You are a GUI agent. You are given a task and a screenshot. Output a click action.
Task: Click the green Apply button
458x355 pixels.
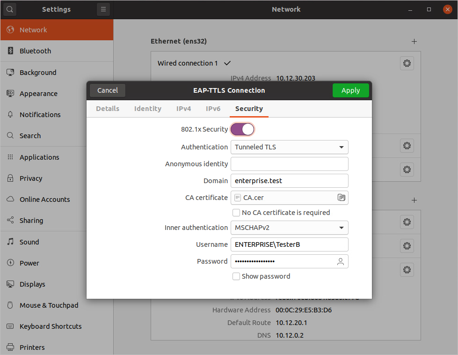pyautogui.click(x=350, y=90)
